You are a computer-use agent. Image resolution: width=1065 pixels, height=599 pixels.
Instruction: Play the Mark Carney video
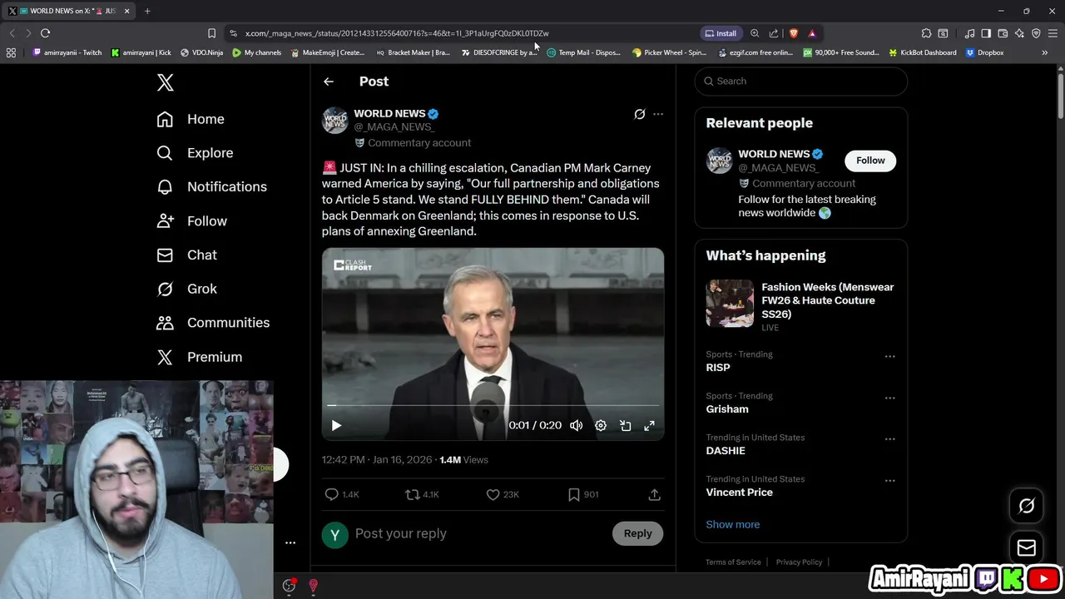coord(336,425)
